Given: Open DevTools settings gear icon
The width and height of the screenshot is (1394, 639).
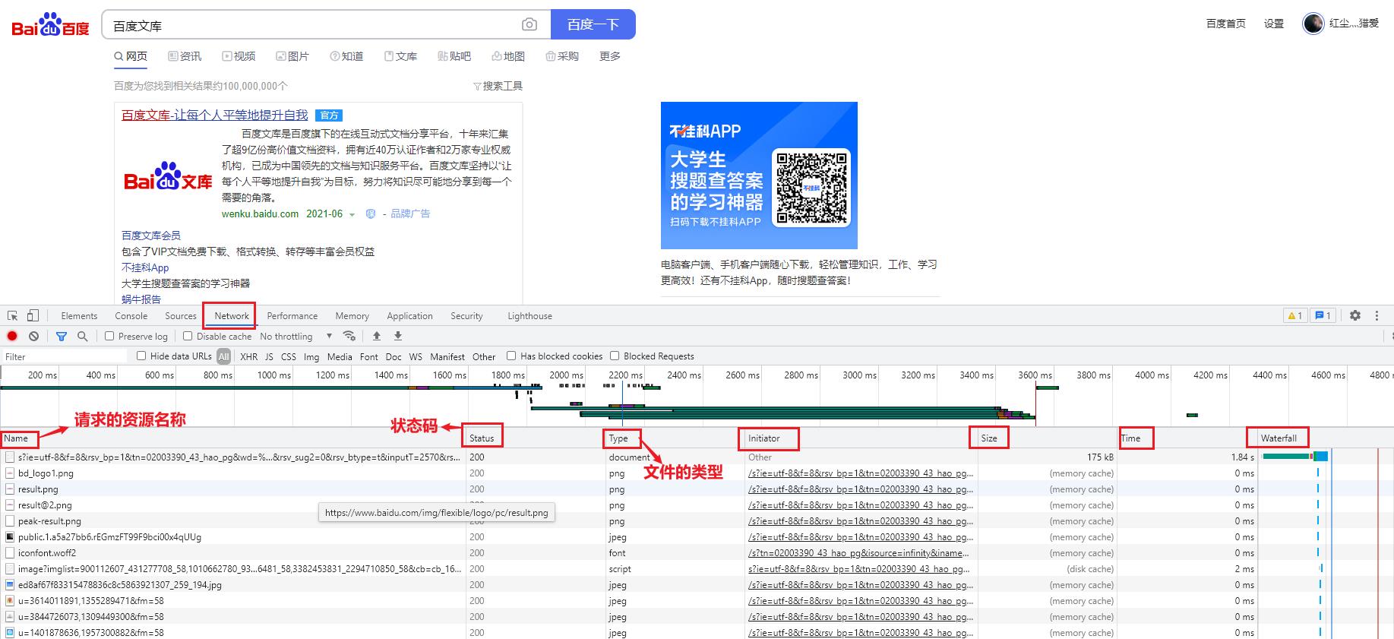Looking at the screenshot, I should point(1355,315).
